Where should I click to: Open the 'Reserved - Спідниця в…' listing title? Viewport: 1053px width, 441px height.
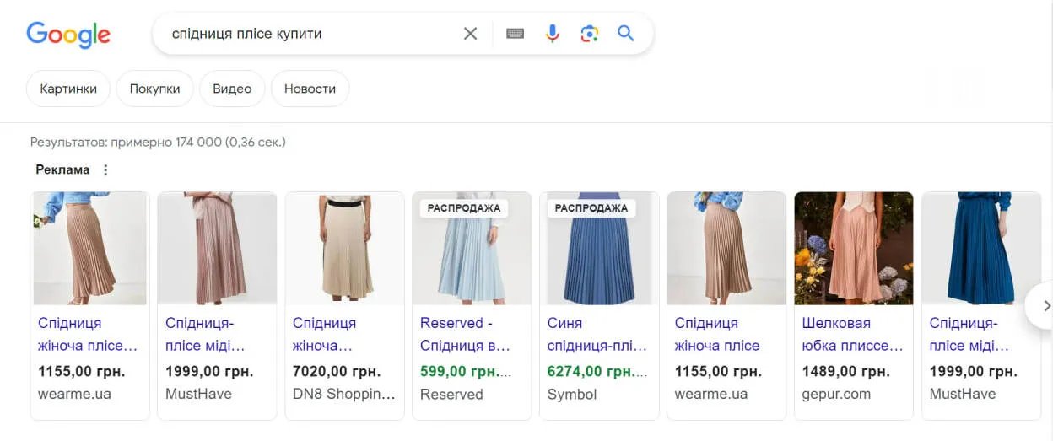pos(465,334)
